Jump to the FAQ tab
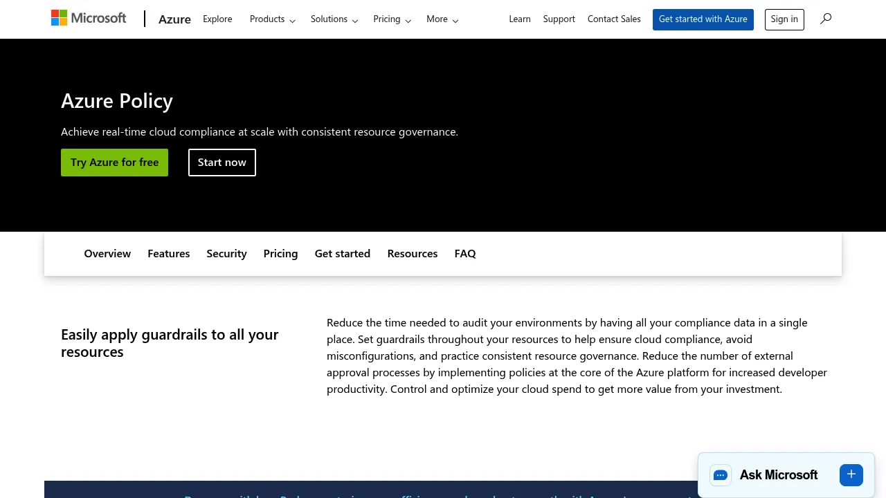The width and height of the screenshot is (886, 498). point(465,254)
